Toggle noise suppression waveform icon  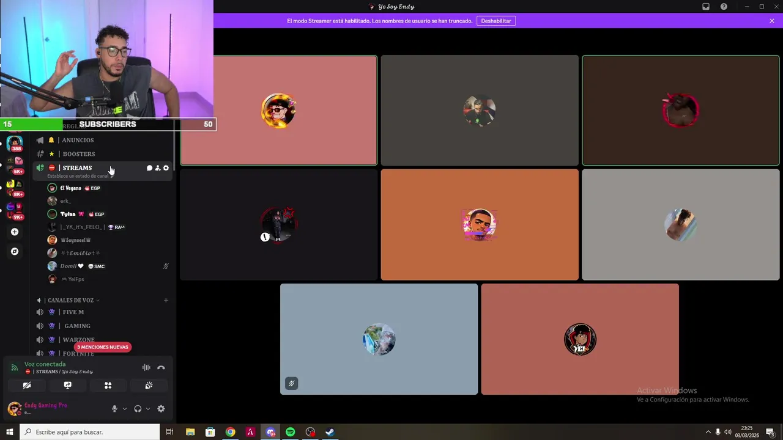146,367
